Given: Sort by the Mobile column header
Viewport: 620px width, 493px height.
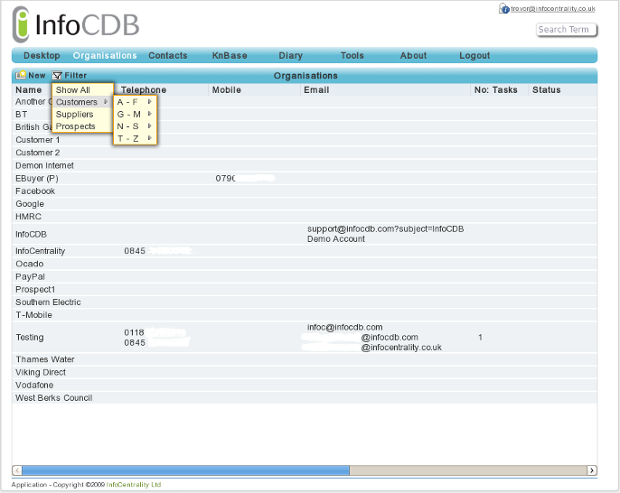Looking at the screenshot, I should point(227,90).
